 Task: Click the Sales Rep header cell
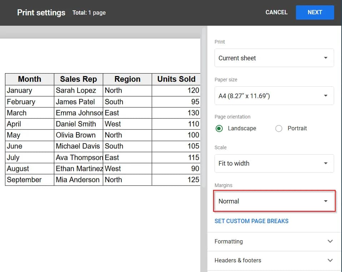click(78, 79)
